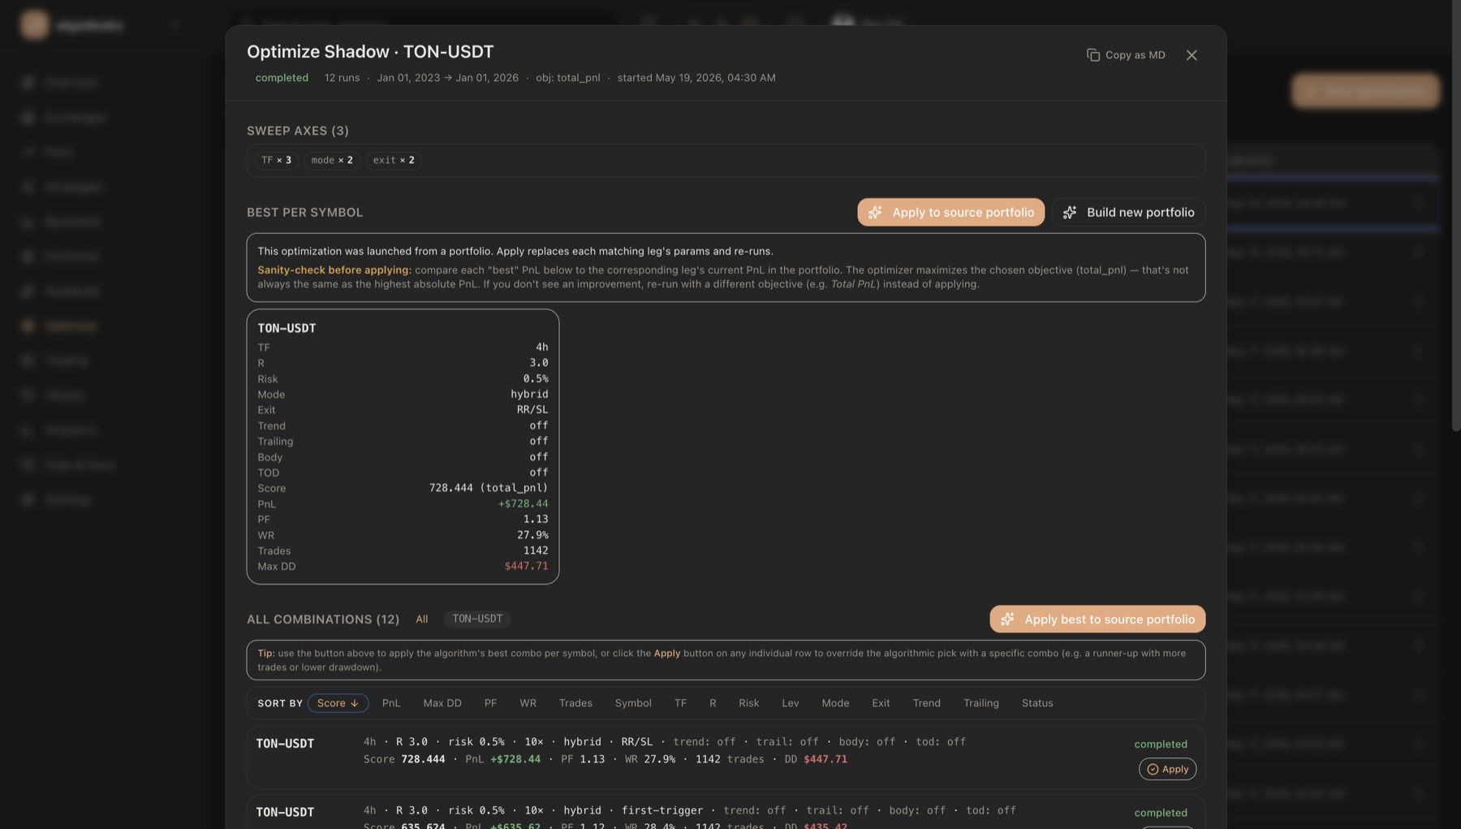This screenshot has height=829, width=1461.
Task: Sort combinations by PnL
Action: click(x=391, y=703)
